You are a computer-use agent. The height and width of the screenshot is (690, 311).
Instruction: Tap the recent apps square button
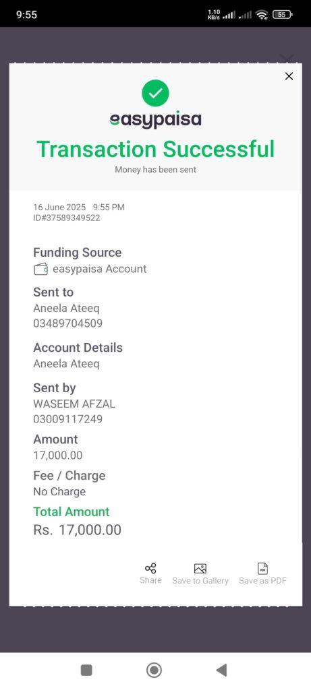coord(86,670)
